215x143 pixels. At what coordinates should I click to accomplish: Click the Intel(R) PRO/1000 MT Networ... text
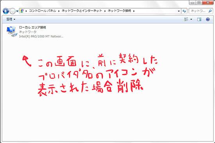coord(41,36)
